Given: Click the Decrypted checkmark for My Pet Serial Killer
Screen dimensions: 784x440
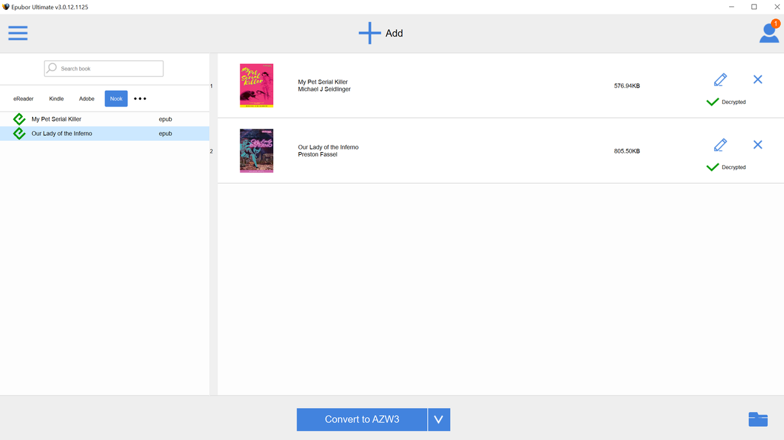Looking at the screenshot, I should click(x=712, y=102).
